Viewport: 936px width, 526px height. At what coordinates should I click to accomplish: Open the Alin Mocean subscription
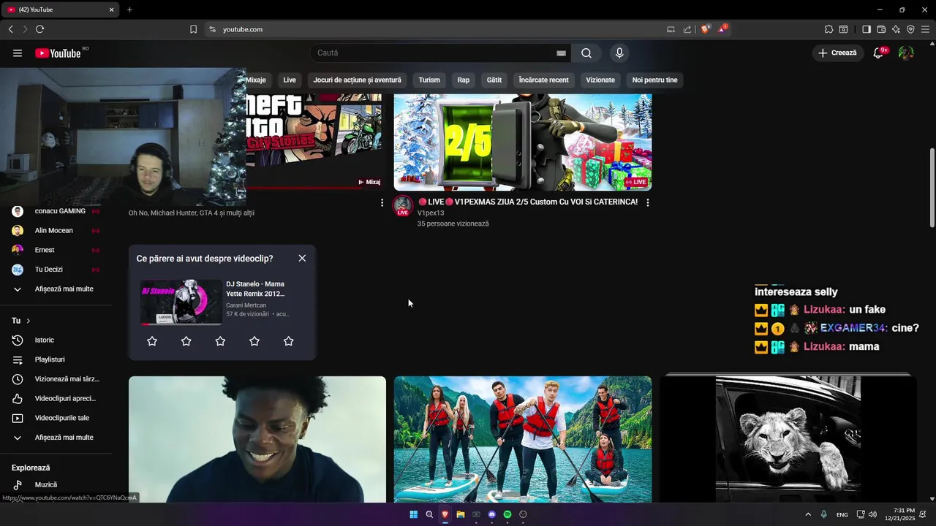click(56, 230)
